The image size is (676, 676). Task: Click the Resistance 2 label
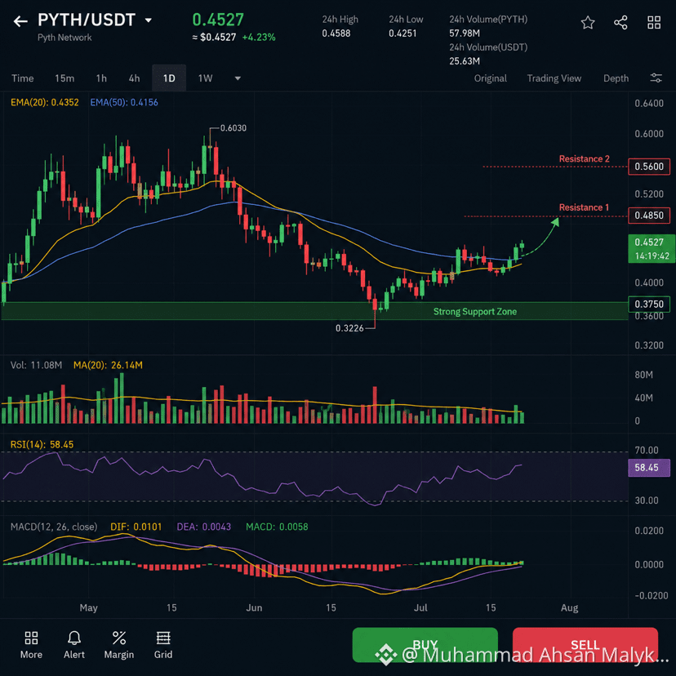tap(585, 158)
